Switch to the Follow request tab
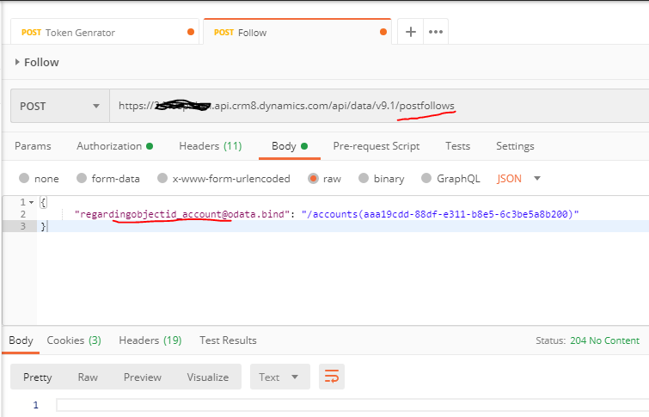 (x=297, y=33)
